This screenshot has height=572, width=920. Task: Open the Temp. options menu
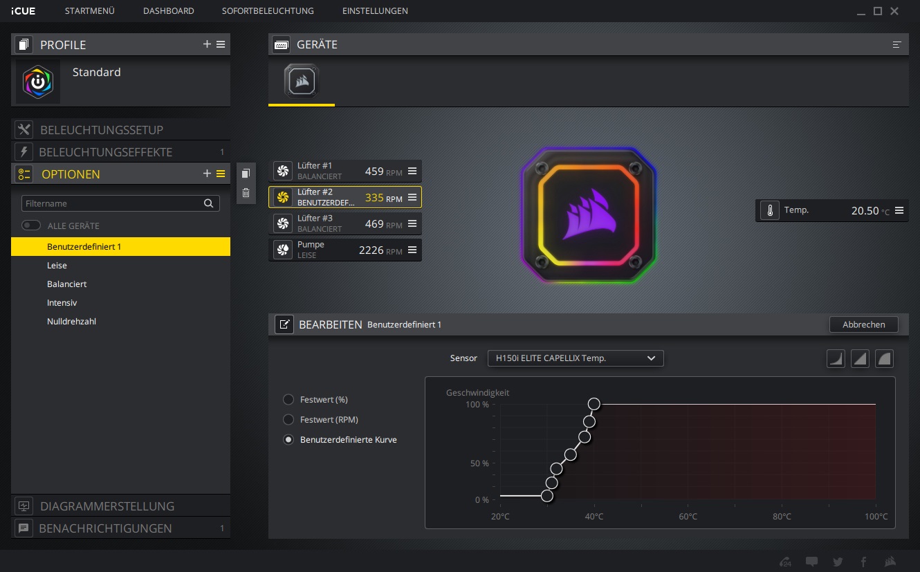pyautogui.click(x=898, y=210)
